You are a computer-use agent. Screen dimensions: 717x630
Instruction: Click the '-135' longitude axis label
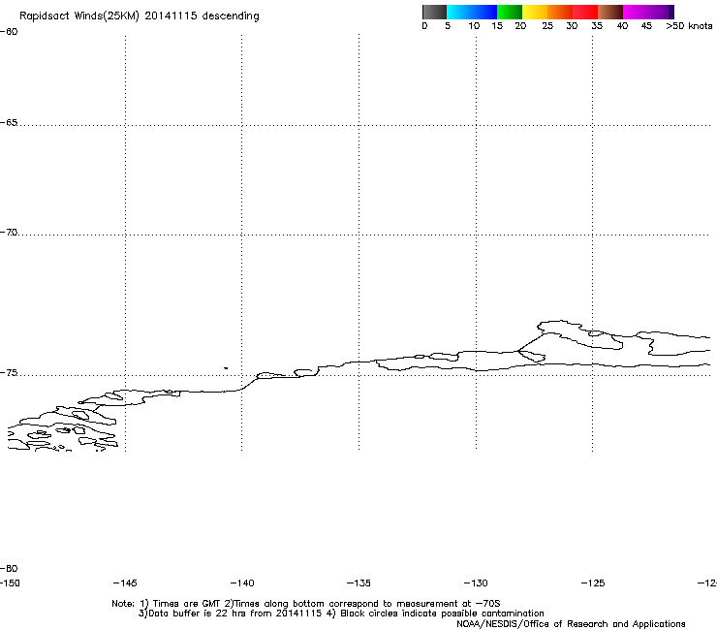click(358, 583)
